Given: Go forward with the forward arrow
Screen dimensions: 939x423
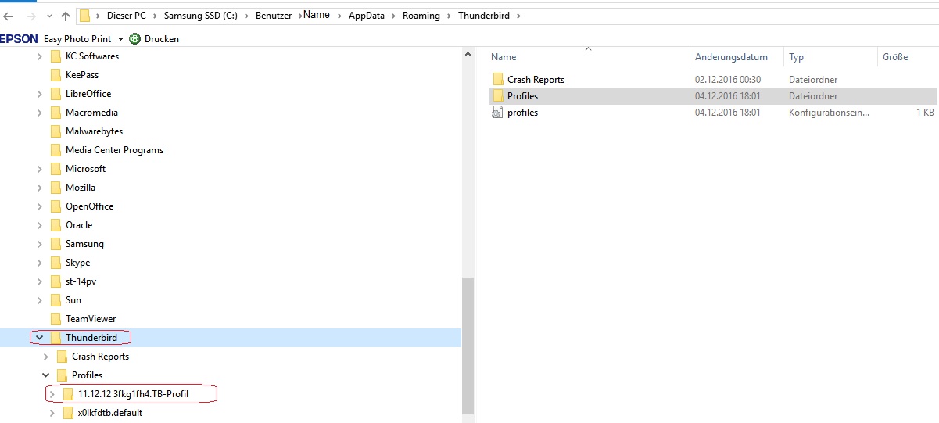Looking at the screenshot, I should click(30, 16).
